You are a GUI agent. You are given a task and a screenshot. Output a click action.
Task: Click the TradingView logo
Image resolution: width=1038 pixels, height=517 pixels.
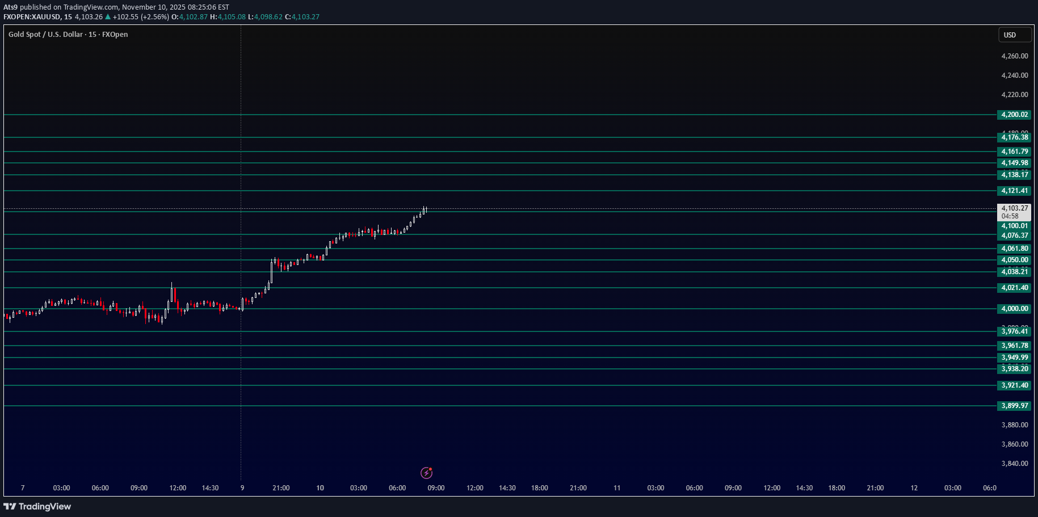(x=37, y=506)
